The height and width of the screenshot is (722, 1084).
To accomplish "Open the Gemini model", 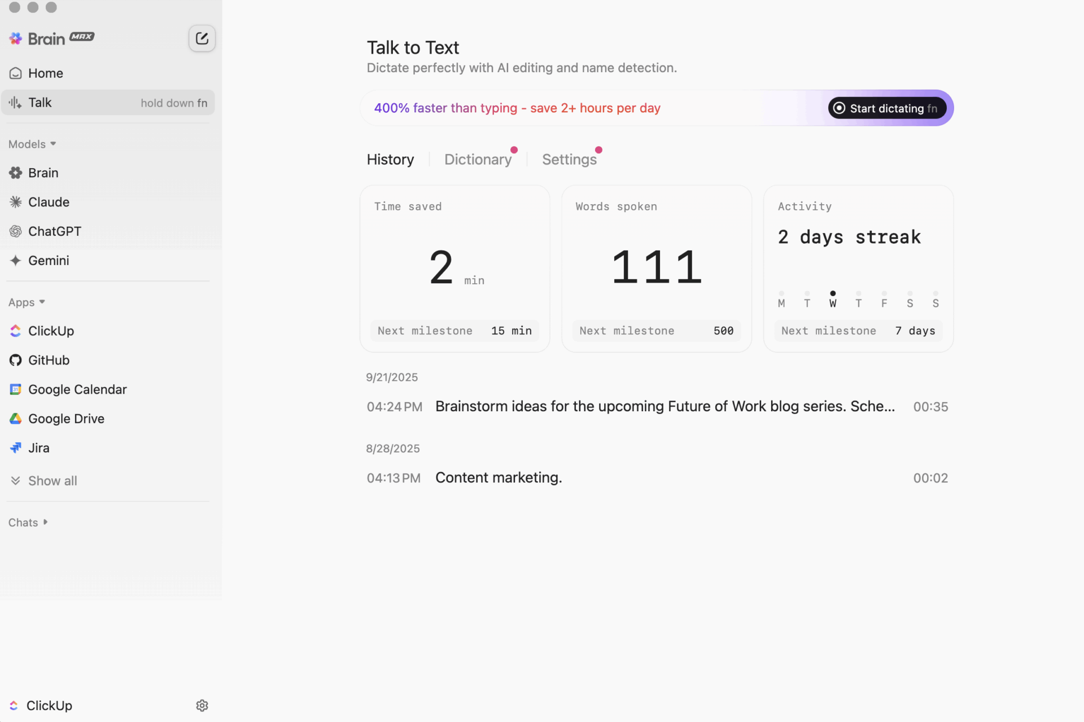I will [x=49, y=261].
